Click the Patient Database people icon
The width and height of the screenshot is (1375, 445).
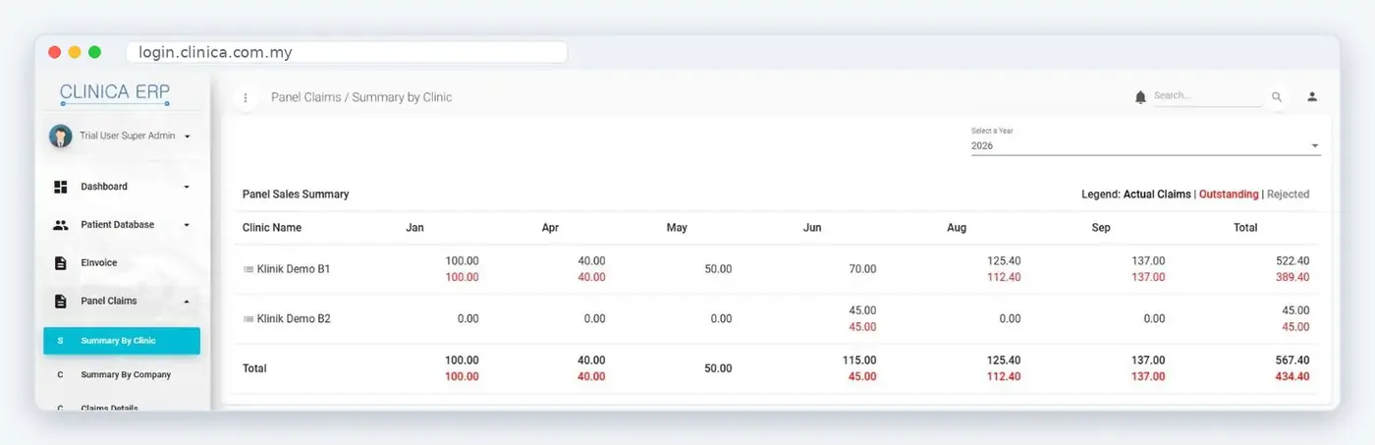[61, 225]
